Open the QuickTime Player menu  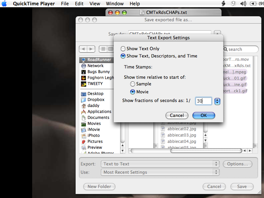click(34, 4)
